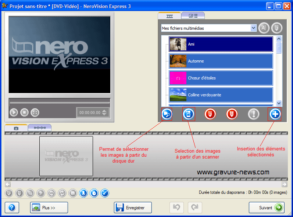293x217 pixels.
Task: Open help with the question mark button
Action: (12, 207)
